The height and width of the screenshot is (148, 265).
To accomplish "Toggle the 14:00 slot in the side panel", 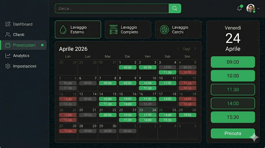I will (x=233, y=103).
